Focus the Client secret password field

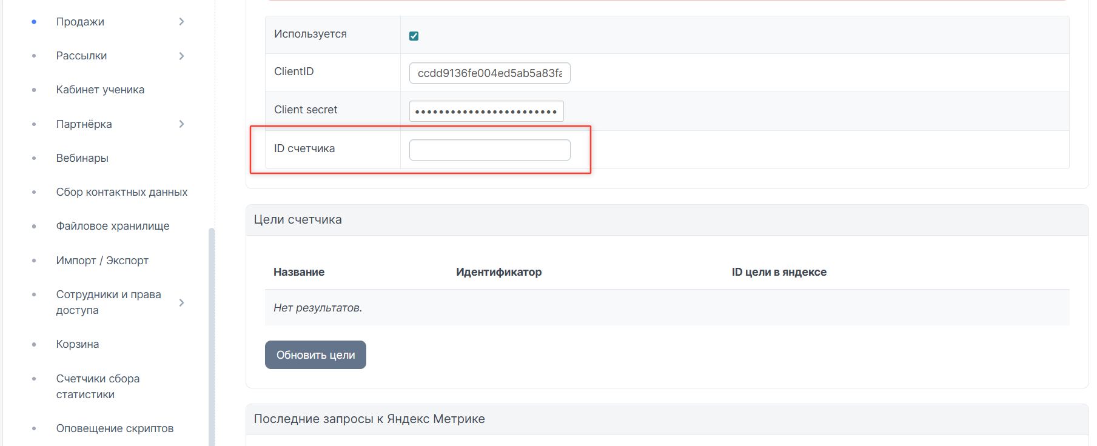(x=486, y=111)
